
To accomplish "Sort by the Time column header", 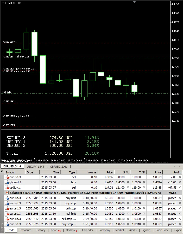I will [50, 172].
